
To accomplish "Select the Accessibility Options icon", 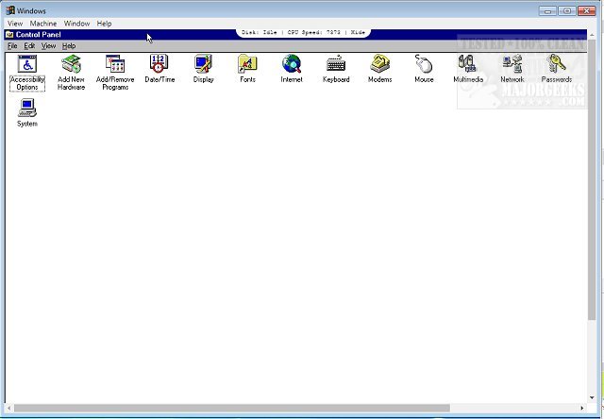I will click(27, 64).
